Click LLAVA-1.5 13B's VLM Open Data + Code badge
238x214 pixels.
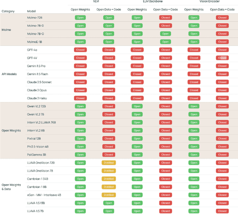pos(109,203)
